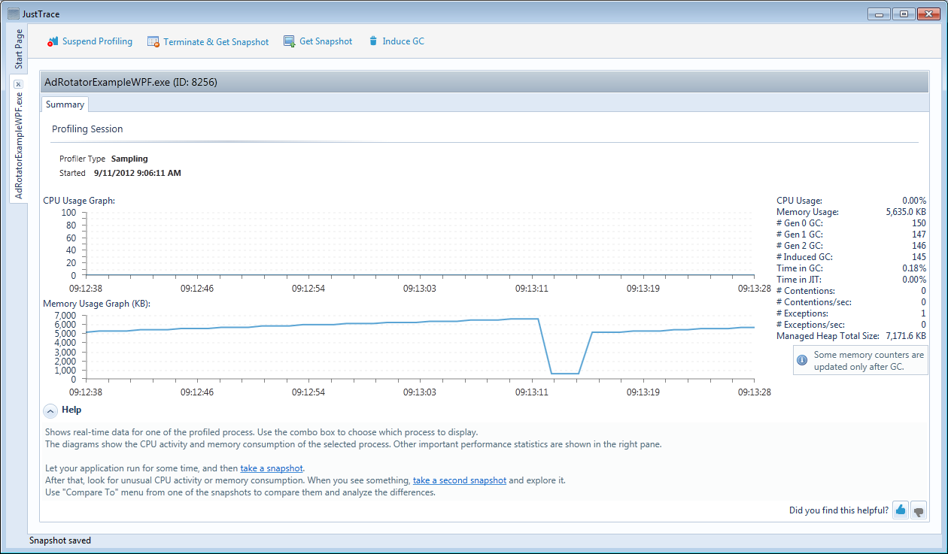948x554 pixels.
Task: Click the 'Did you find this helpful?' text
Action: (839, 510)
